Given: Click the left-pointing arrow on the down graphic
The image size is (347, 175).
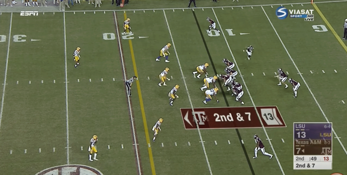Looking at the screenshot, I should click(x=187, y=118).
